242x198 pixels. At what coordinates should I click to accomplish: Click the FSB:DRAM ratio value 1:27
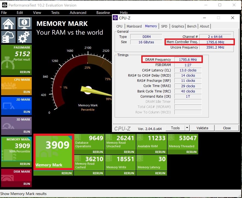click(188, 65)
